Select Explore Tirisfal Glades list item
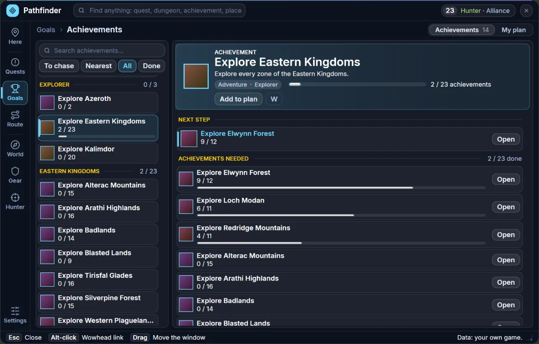The height and width of the screenshot is (344, 539). [98, 279]
